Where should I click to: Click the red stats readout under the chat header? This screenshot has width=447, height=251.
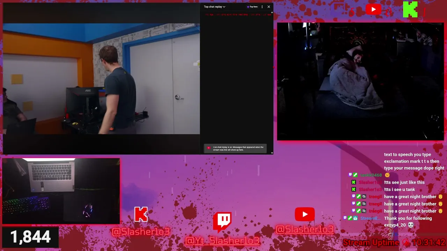237,15
